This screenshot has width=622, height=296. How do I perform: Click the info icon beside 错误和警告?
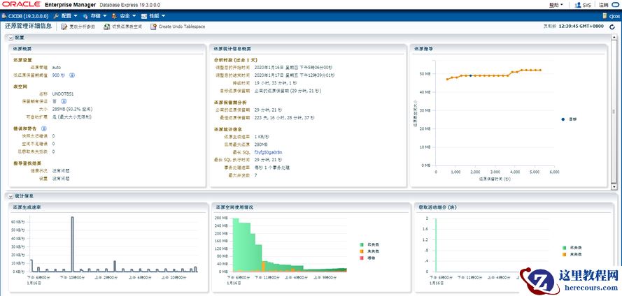(x=44, y=128)
